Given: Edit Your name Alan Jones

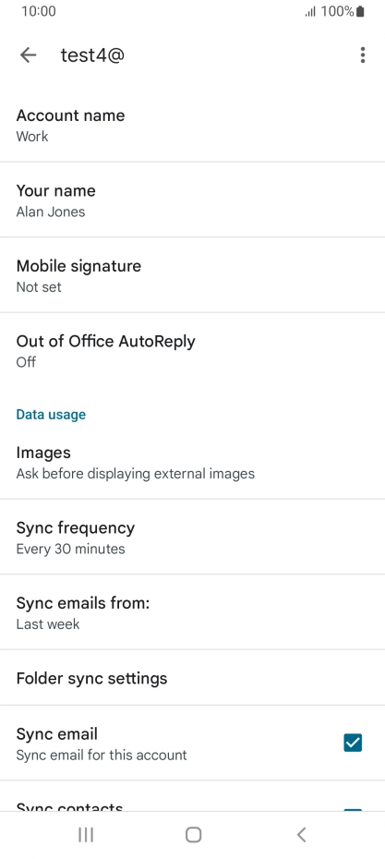Looking at the screenshot, I should click(x=192, y=200).
